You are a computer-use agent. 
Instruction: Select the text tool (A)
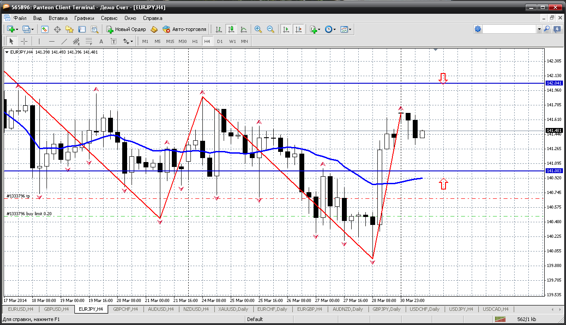click(x=101, y=41)
